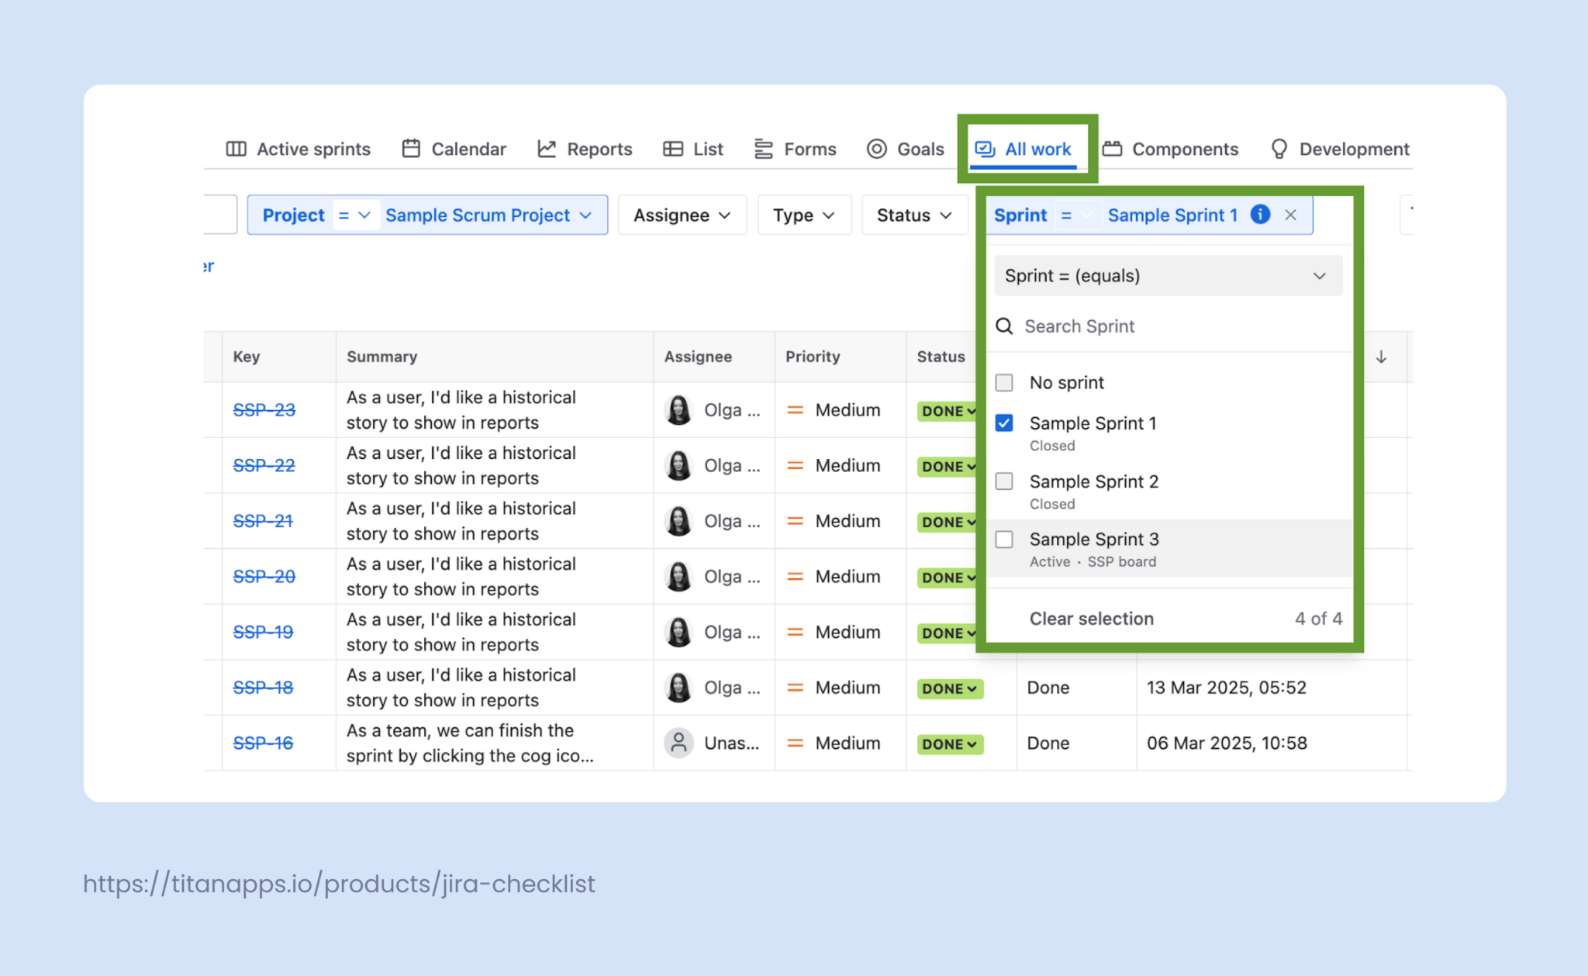Viewport: 1588px width, 976px height.
Task: Open the DONE status dropdown for SSP-18
Action: coord(950,688)
